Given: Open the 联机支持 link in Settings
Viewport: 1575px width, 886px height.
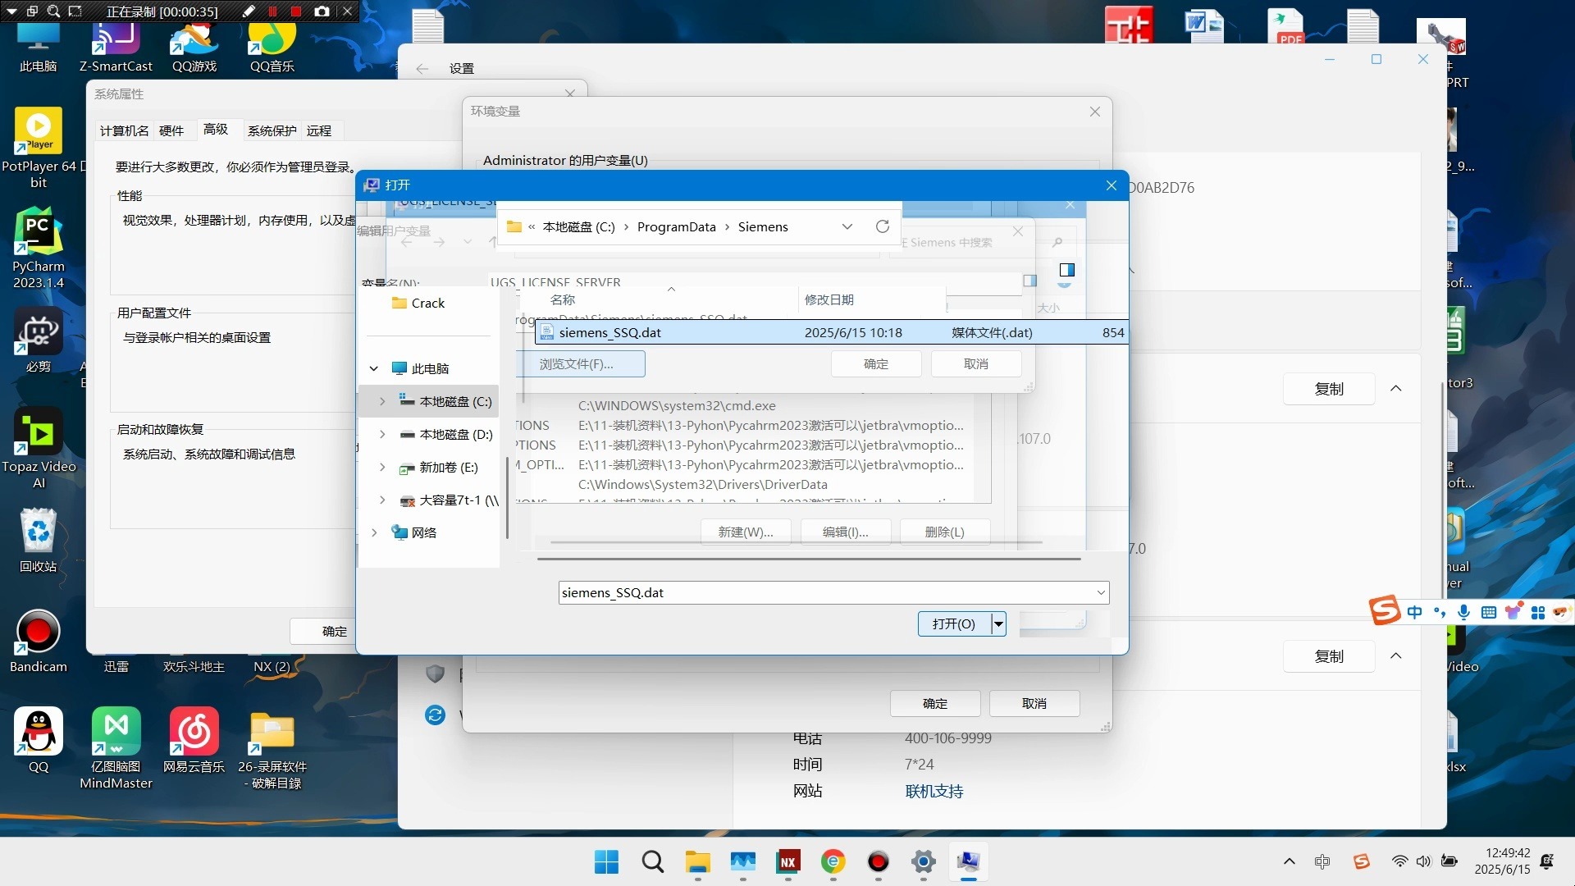Looking at the screenshot, I should click(x=934, y=791).
